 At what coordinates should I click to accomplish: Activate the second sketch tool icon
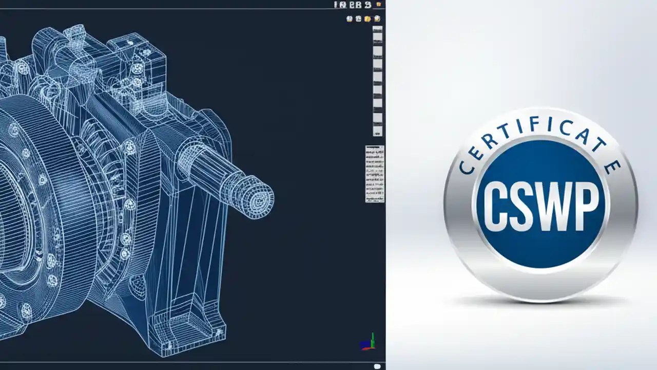coord(358,18)
